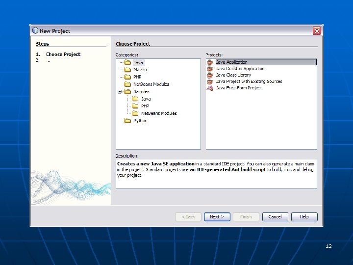Screen dimensions: 353x265
Task: Click the Java Desktop Application icon
Action: [x=210, y=69]
